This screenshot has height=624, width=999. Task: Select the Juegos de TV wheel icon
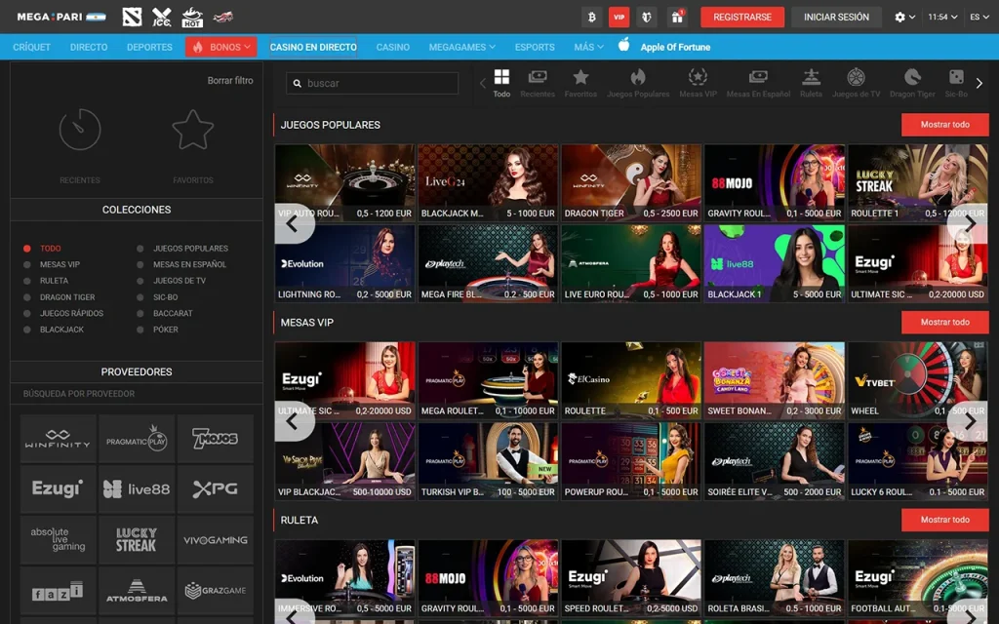pos(856,84)
